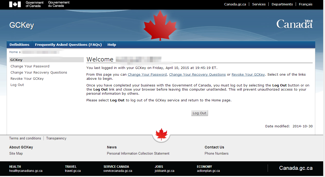The height and width of the screenshot is (177, 325).
Task: Open Canada.gc.ca link in top bar
Action: (x=235, y=4)
